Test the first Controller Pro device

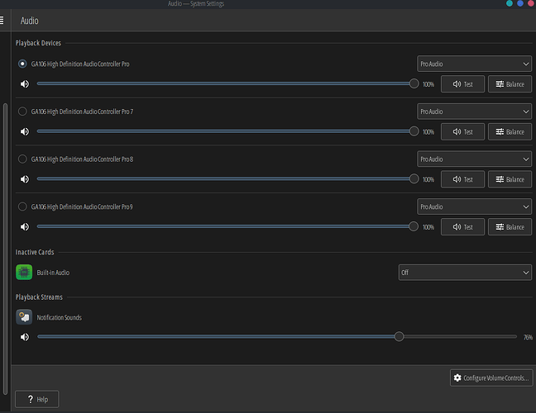pyautogui.click(x=462, y=84)
